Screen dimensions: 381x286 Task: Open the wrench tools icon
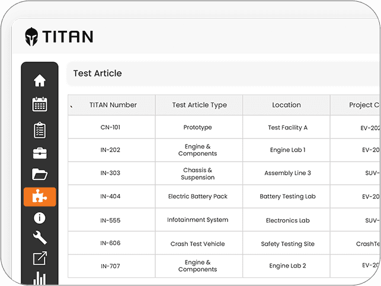(40, 237)
